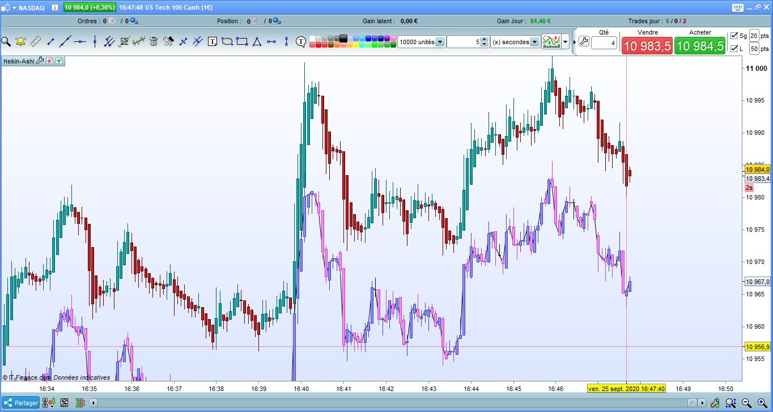Cancel orders with the X beside Ordres
This screenshot has width=773, height=412.
(x=112, y=21)
